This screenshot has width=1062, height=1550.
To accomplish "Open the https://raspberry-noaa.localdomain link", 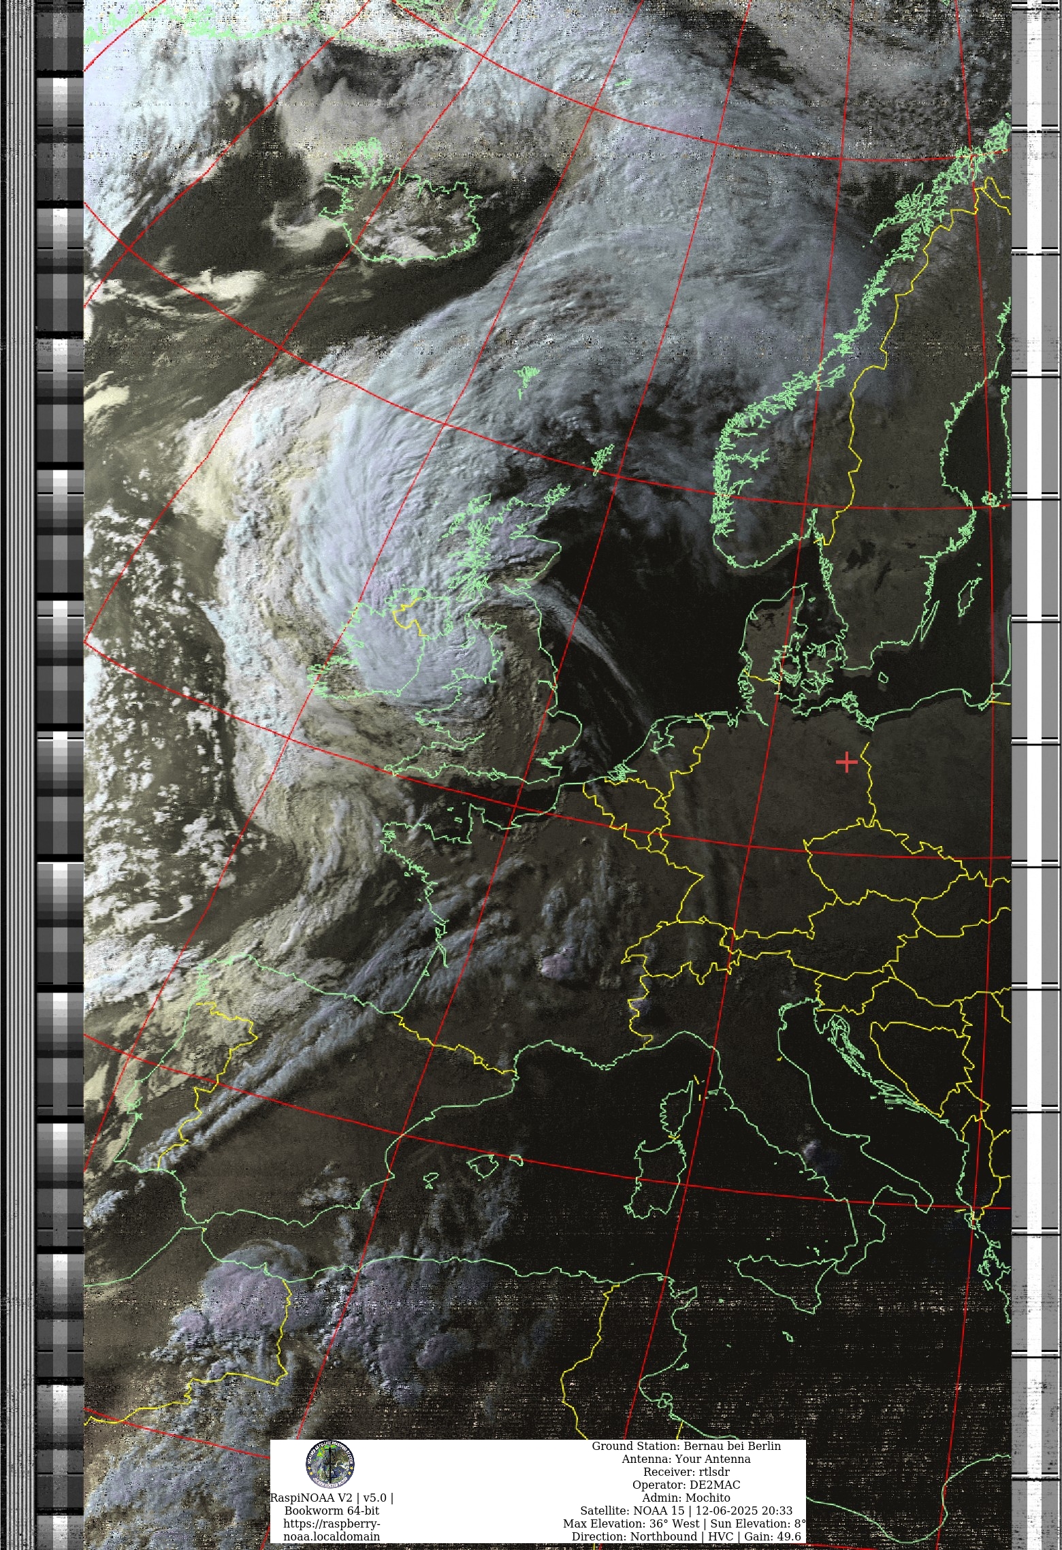I will [x=332, y=1530].
